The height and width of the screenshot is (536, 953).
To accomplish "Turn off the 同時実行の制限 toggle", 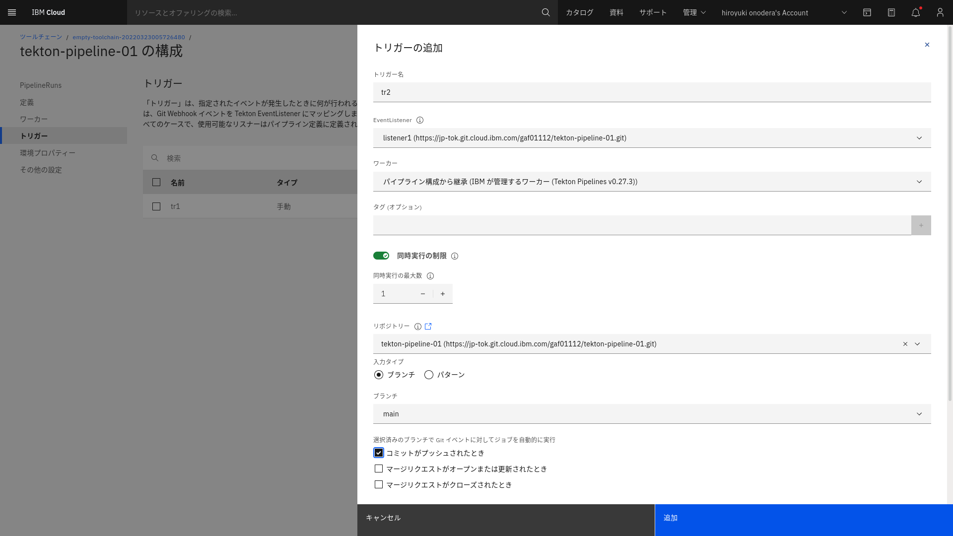I will point(381,255).
